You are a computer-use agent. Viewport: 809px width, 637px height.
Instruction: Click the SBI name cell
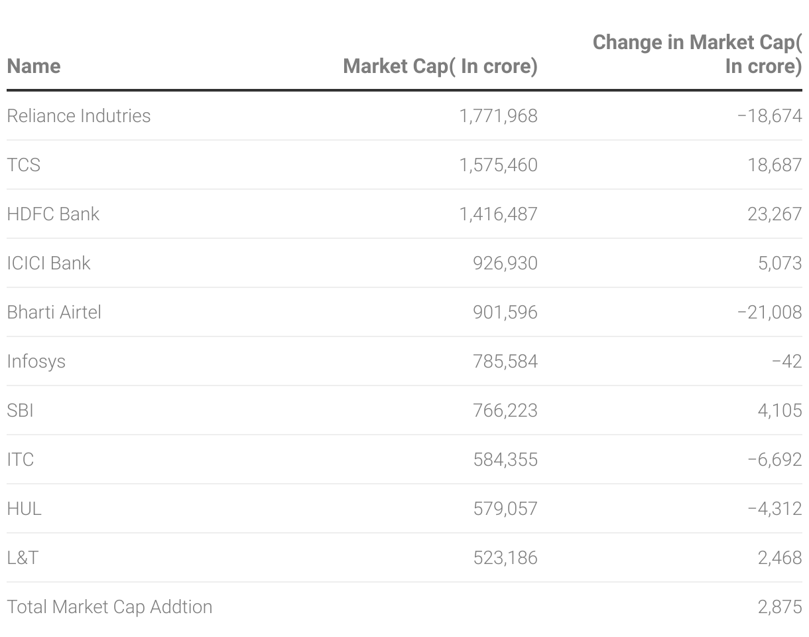pyautogui.click(x=20, y=411)
